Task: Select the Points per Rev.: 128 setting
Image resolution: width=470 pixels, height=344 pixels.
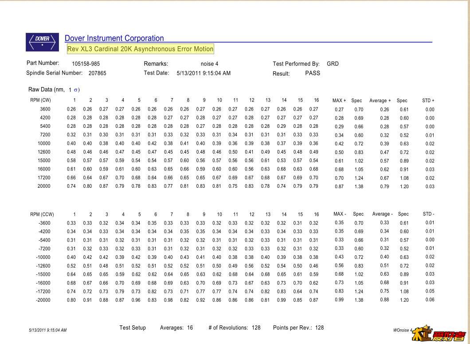Action: click(298, 328)
